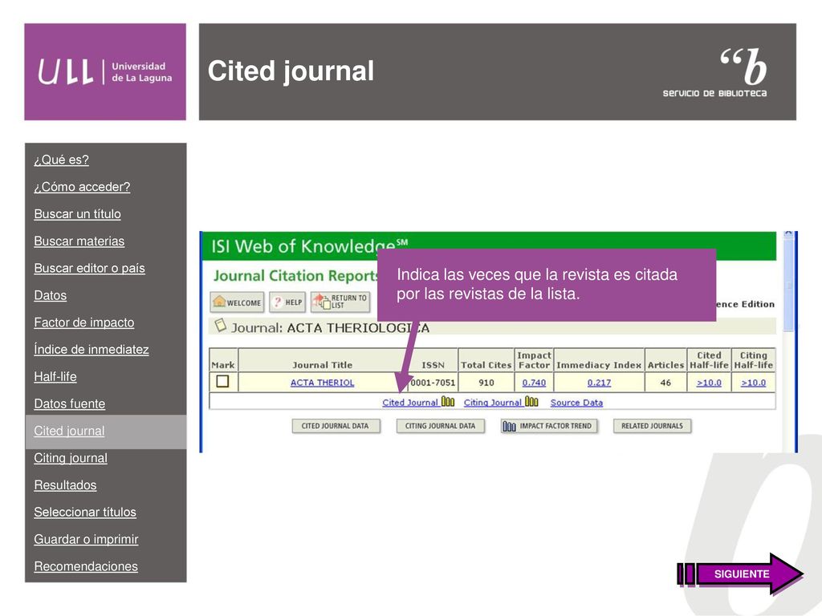Click the Datos sidebar link
This screenshot has height=616, width=822.
(51, 295)
